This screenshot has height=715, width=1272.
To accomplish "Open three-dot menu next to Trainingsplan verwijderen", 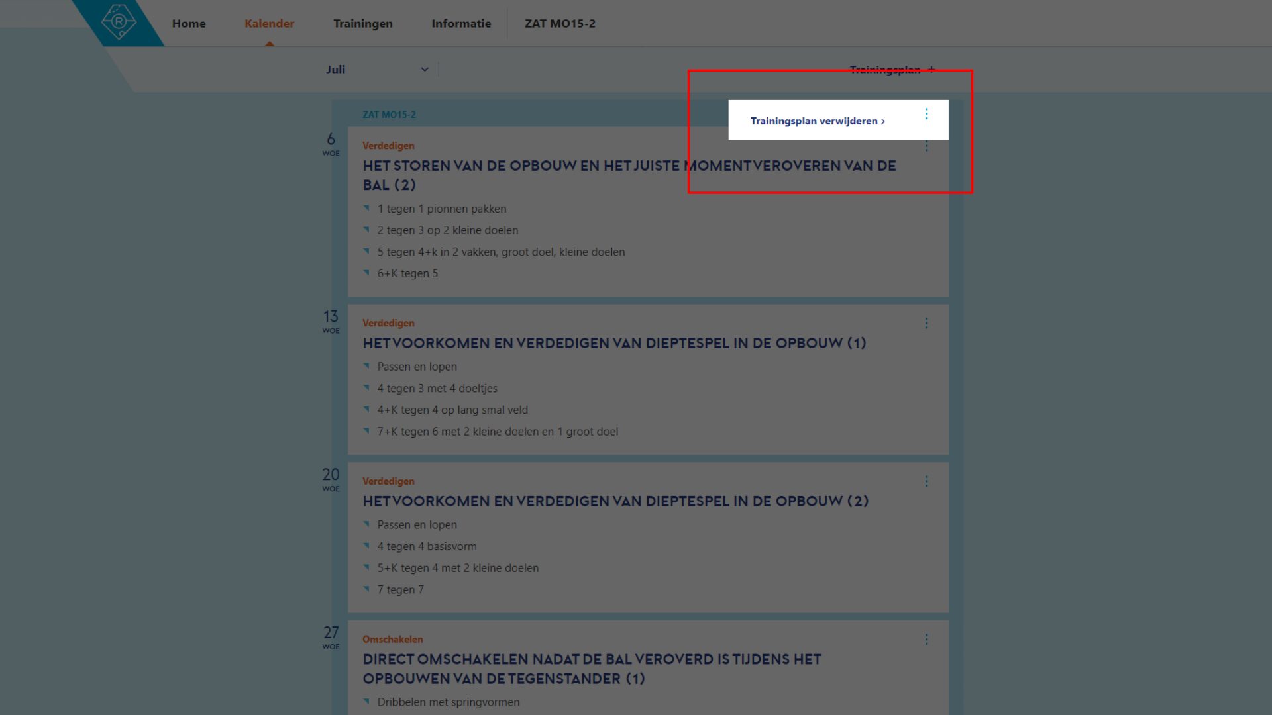I will click(x=926, y=114).
